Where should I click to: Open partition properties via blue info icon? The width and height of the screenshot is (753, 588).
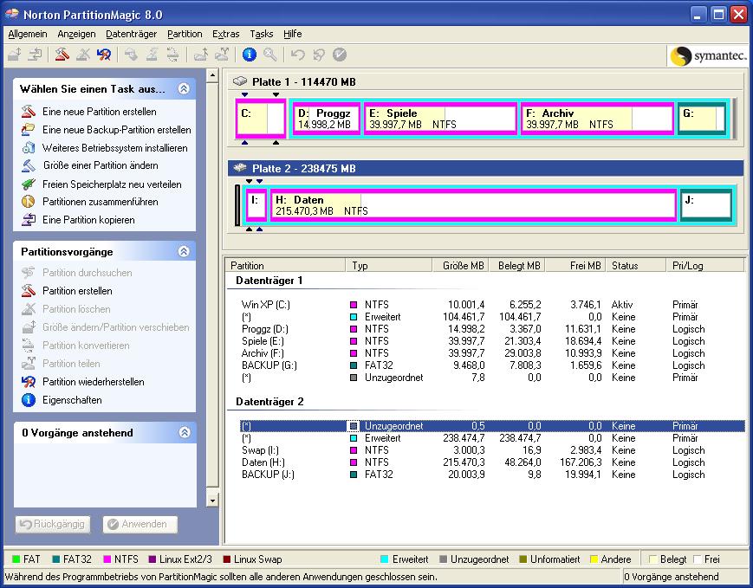(250, 55)
